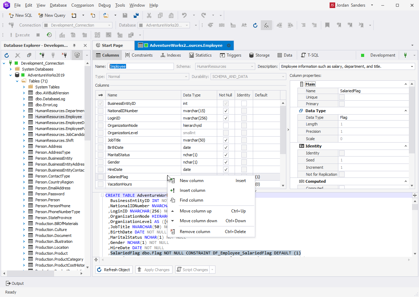Collapse the Tables (71) tree node
Viewport: 419px width, 297px height.
pos(17,81)
